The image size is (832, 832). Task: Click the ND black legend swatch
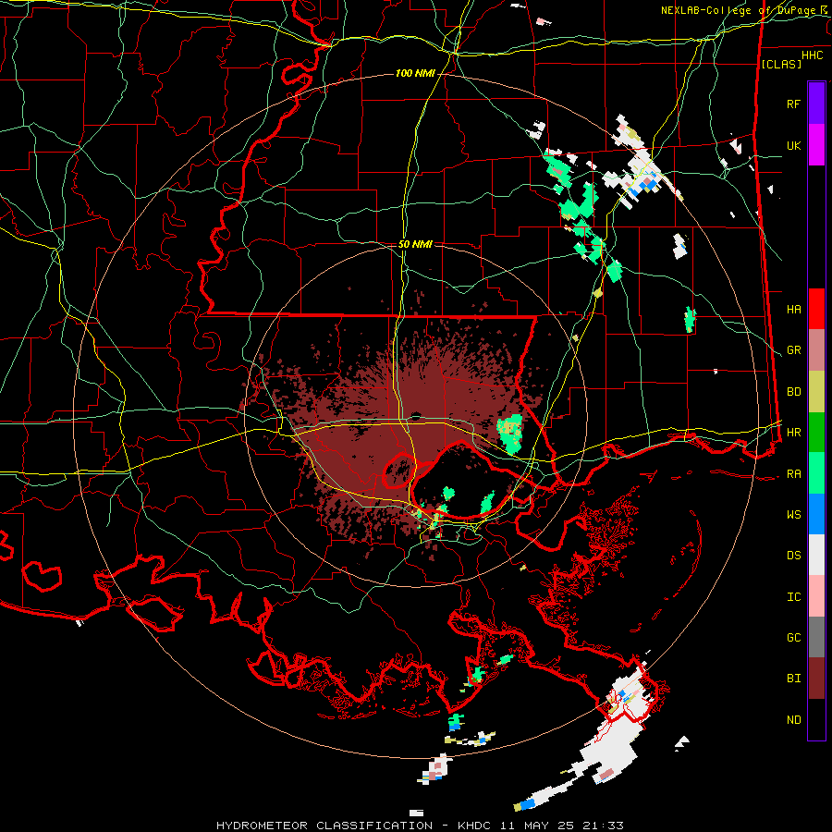816,719
